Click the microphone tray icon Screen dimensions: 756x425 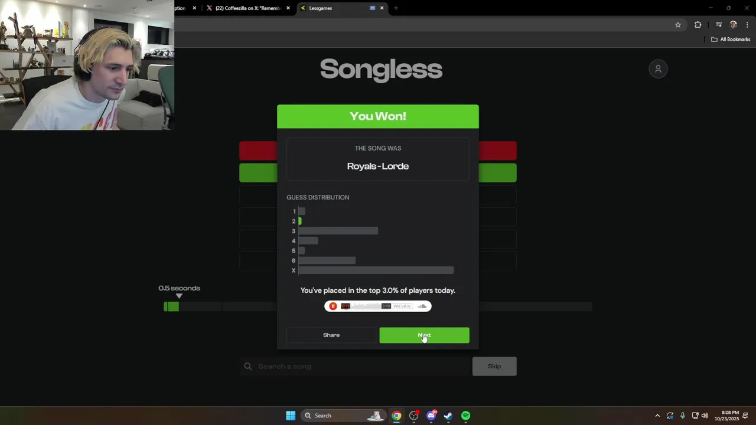(683, 416)
